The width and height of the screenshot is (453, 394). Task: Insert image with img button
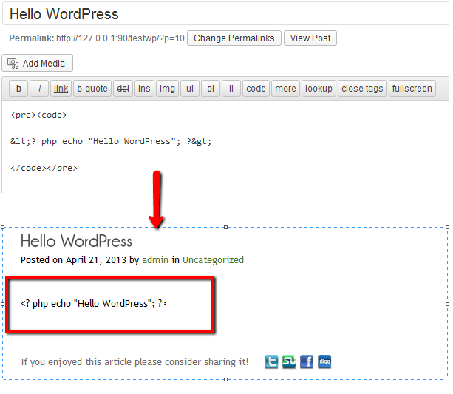167,89
